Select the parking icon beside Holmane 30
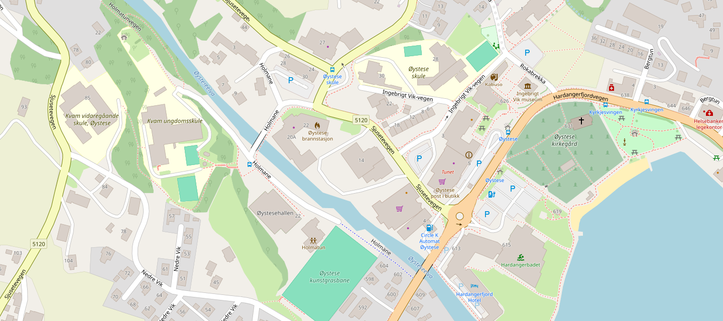723x321 pixels. click(290, 80)
